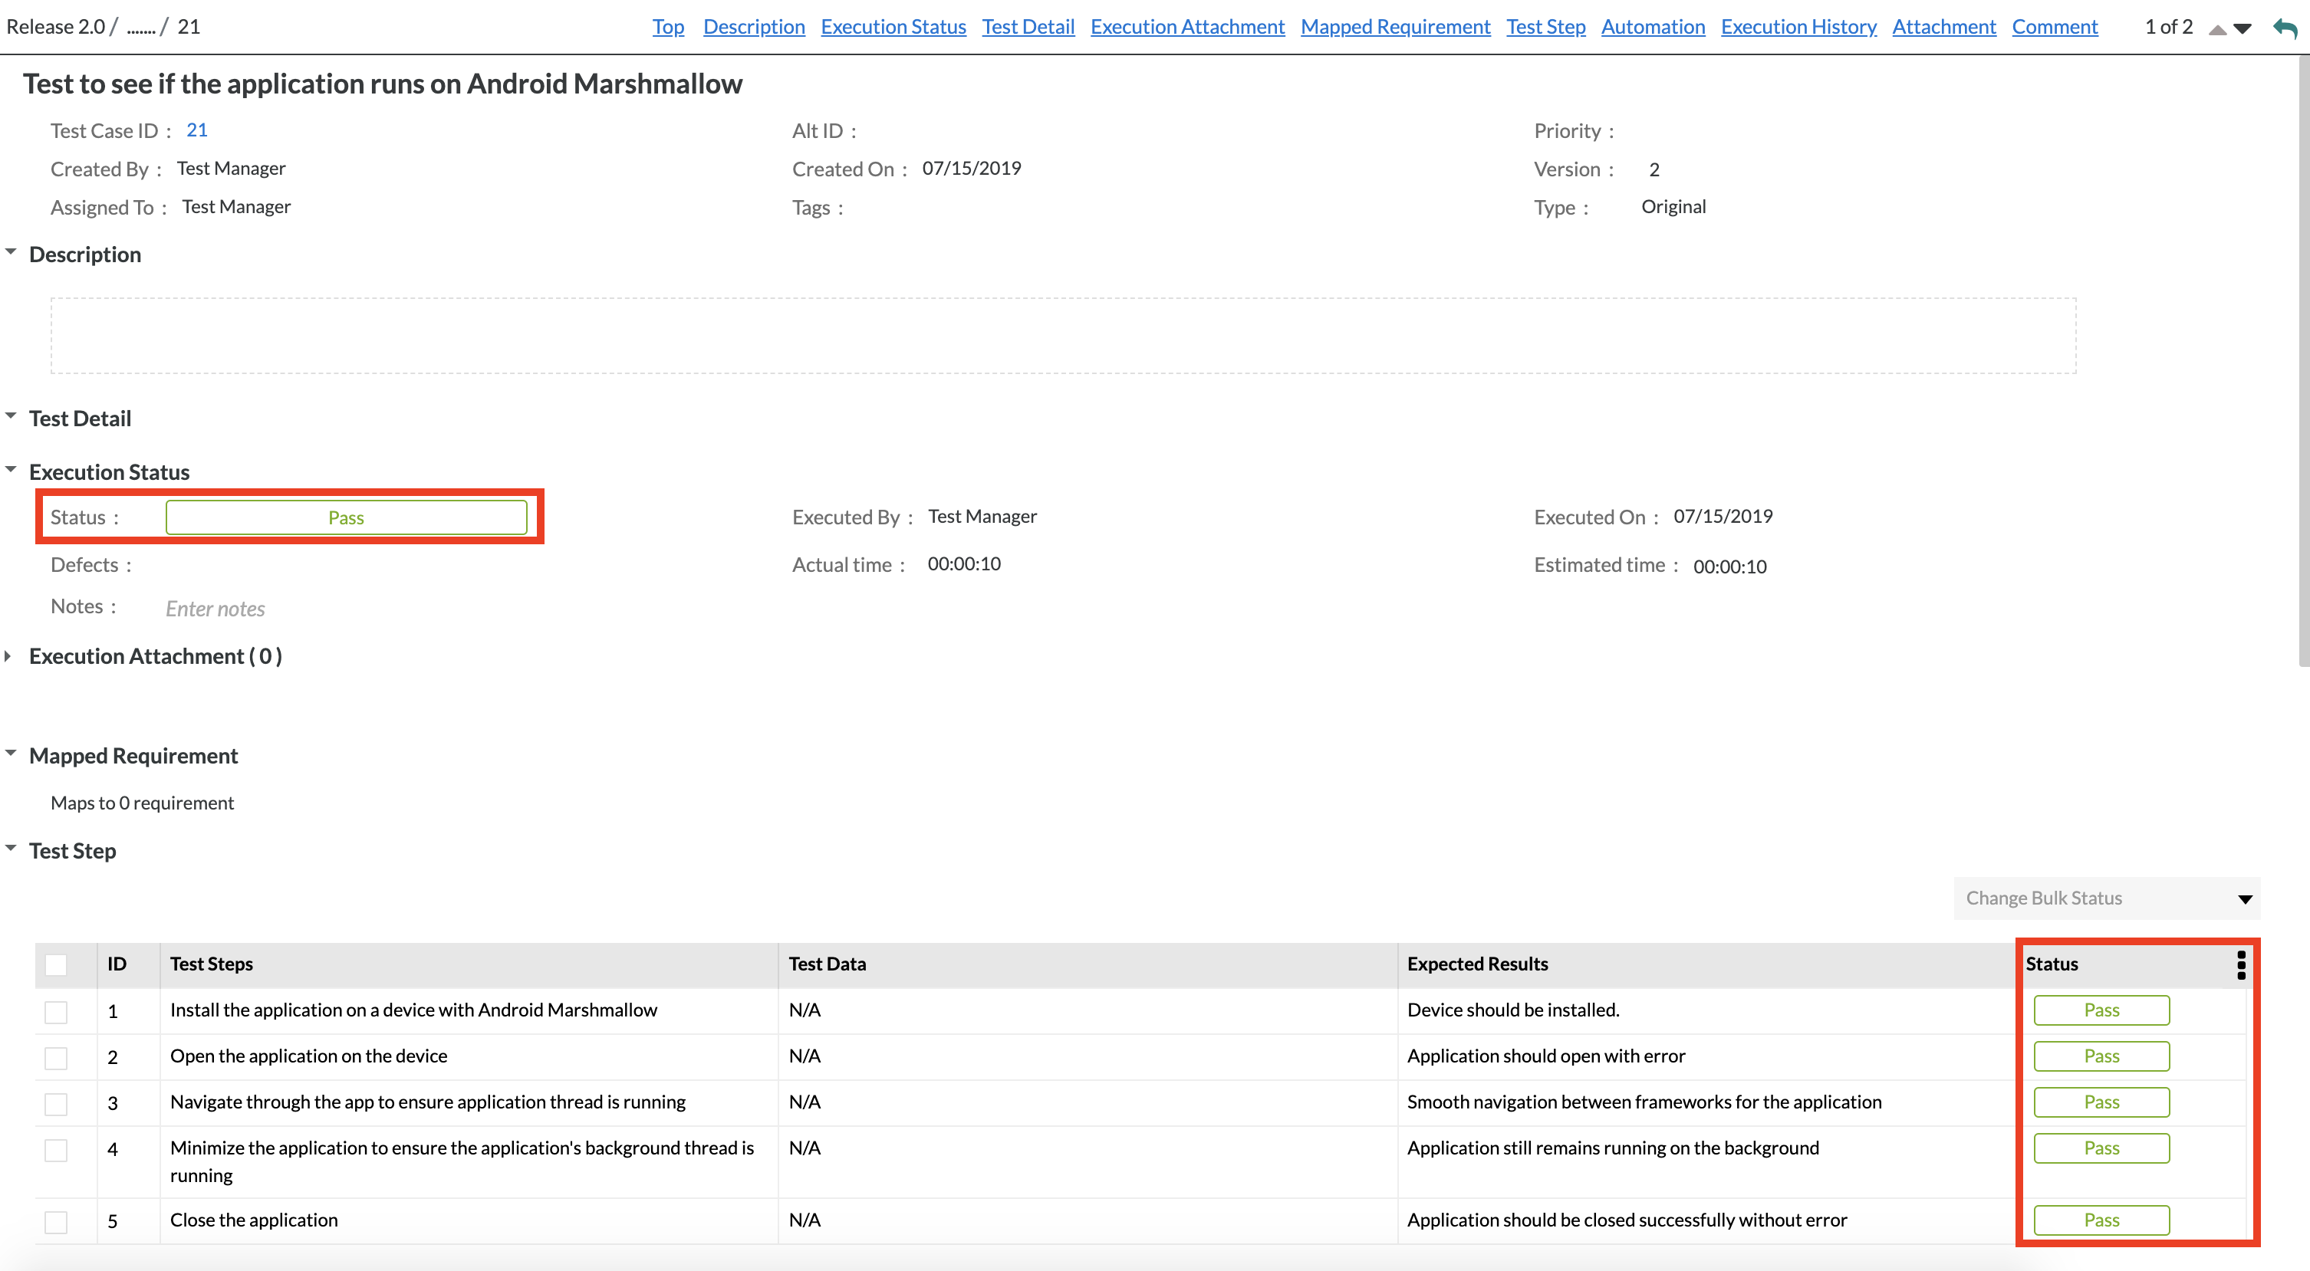This screenshot has height=1271, width=2310.
Task: Check the select-all test steps checkbox
Action: [x=57, y=964]
